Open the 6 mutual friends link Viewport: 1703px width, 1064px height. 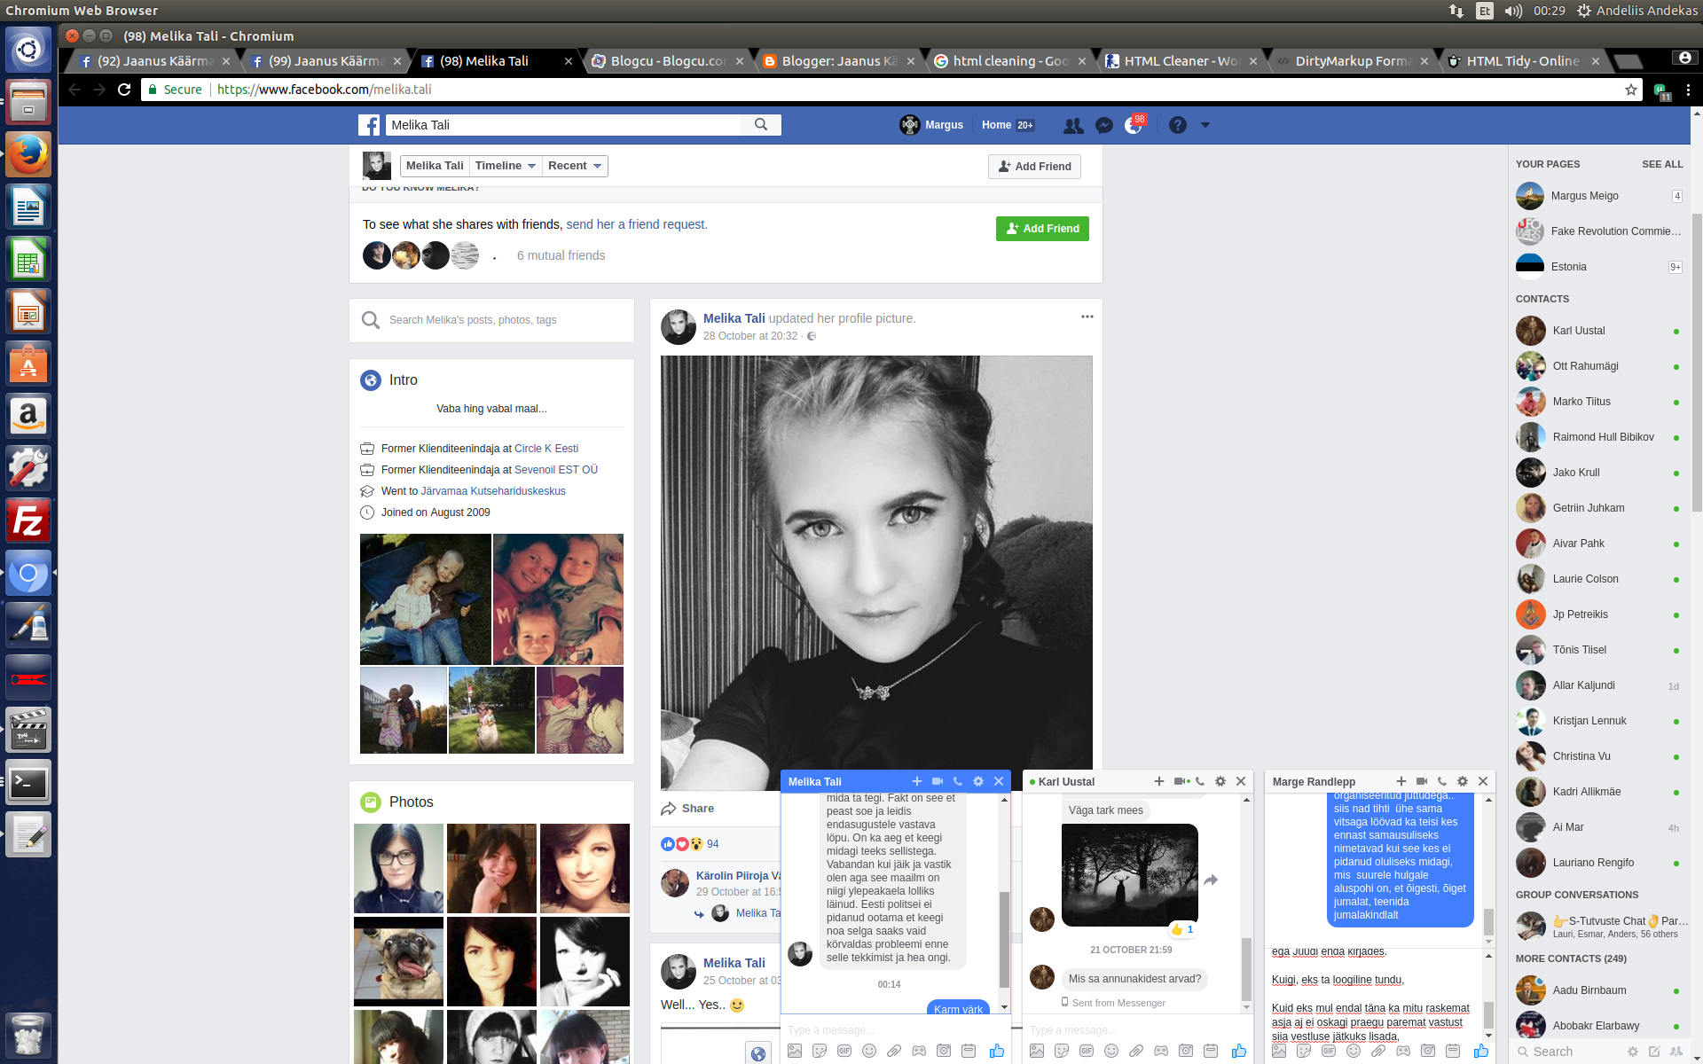pos(561,255)
